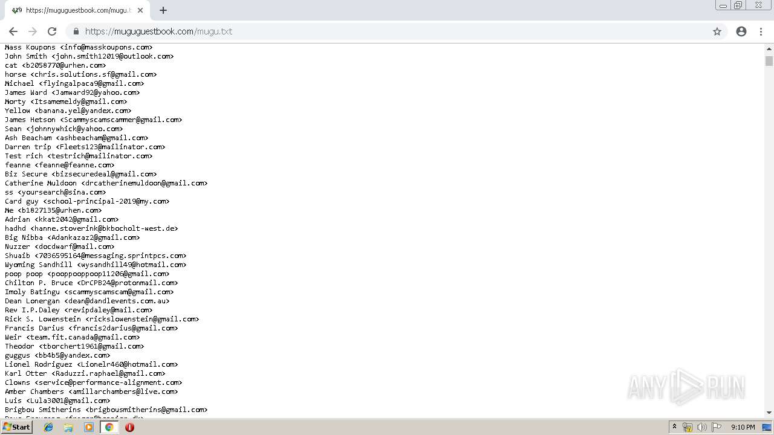Open the red stop-sign app in taskbar
The height and width of the screenshot is (435, 774).
pos(129,427)
